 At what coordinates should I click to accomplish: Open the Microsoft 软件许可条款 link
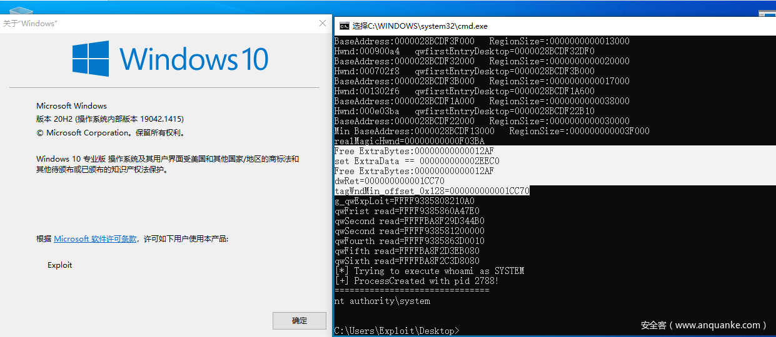(x=95, y=239)
